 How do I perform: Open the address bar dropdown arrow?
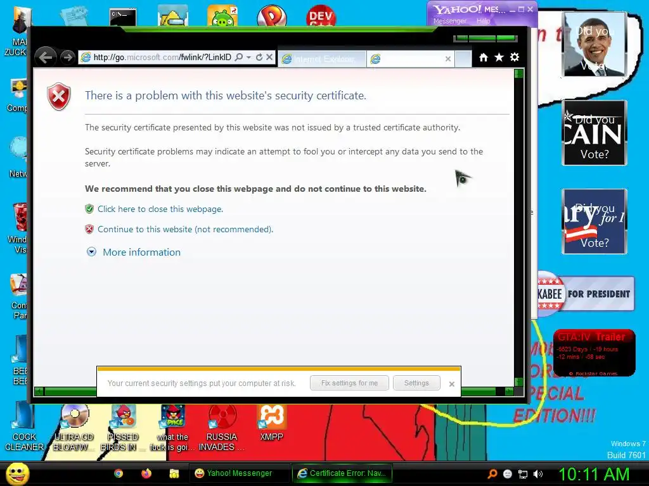coord(248,58)
